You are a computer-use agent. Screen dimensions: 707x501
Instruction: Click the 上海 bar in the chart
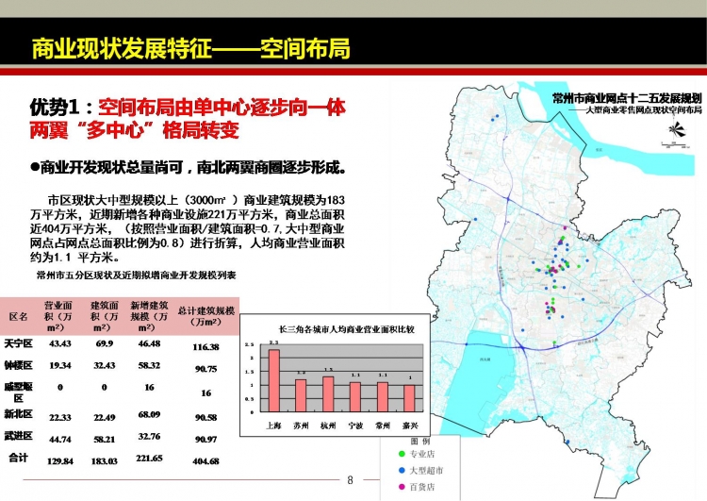coord(274,380)
